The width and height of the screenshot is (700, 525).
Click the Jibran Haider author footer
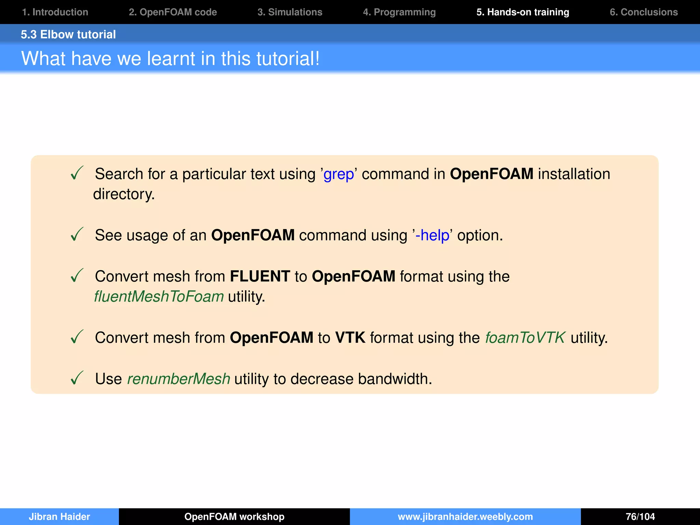(59, 516)
